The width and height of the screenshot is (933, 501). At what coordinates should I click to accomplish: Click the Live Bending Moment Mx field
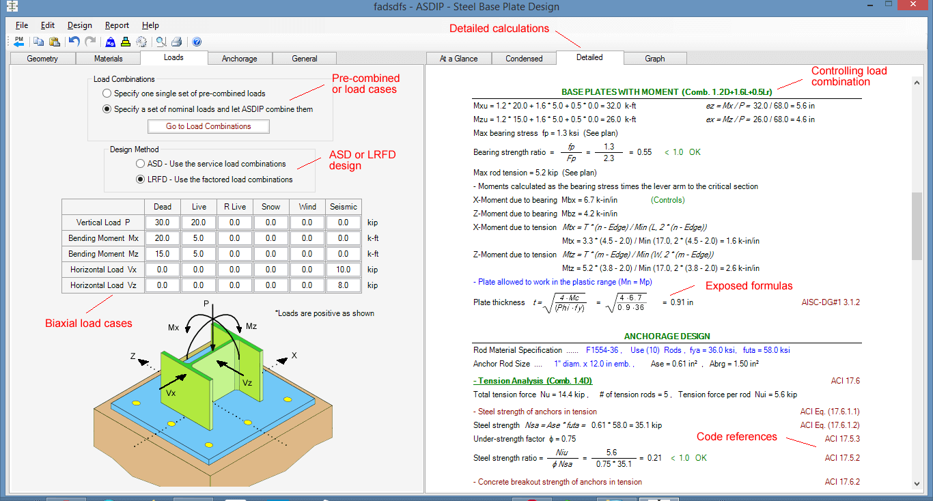click(x=199, y=238)
